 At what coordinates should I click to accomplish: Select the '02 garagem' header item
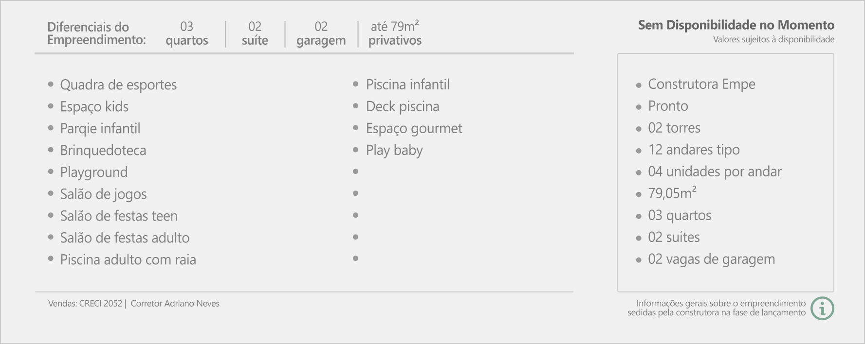coord(321,34)
